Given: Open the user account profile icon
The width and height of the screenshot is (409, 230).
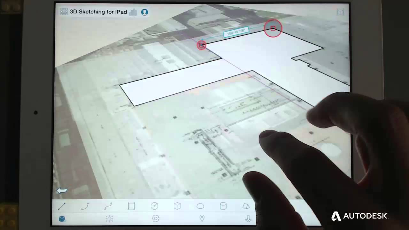Looking at the screenshot, I should (144, 12).
